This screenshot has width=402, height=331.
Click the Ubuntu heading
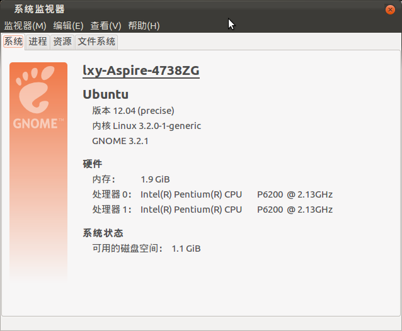click(x=106, y=94)
